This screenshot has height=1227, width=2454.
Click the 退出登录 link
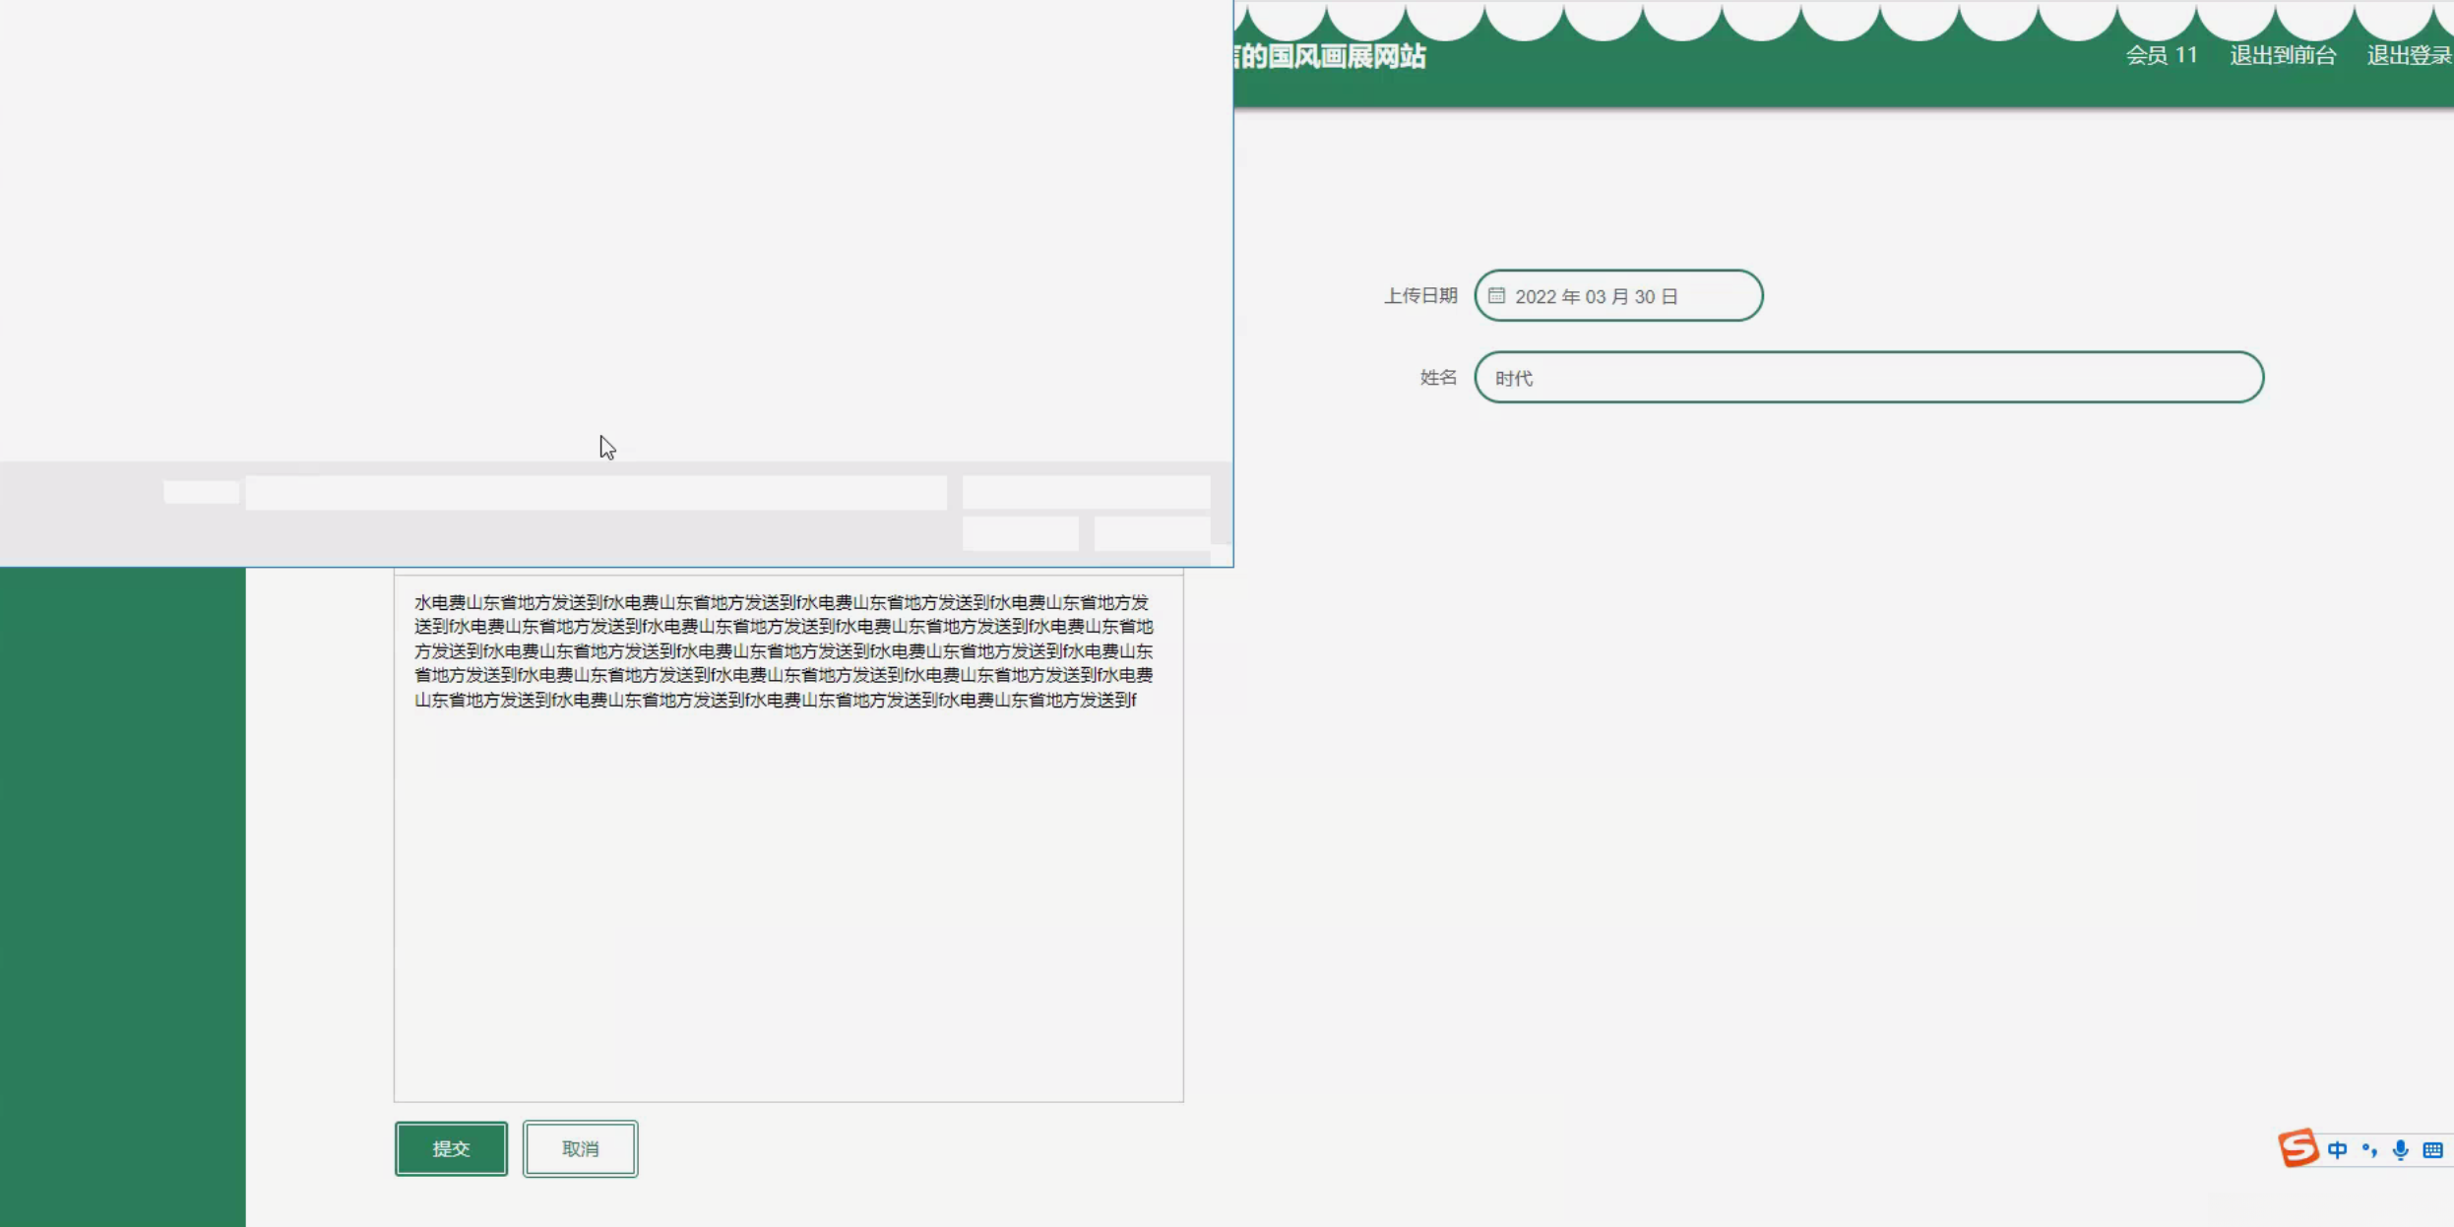[2408, 56]
